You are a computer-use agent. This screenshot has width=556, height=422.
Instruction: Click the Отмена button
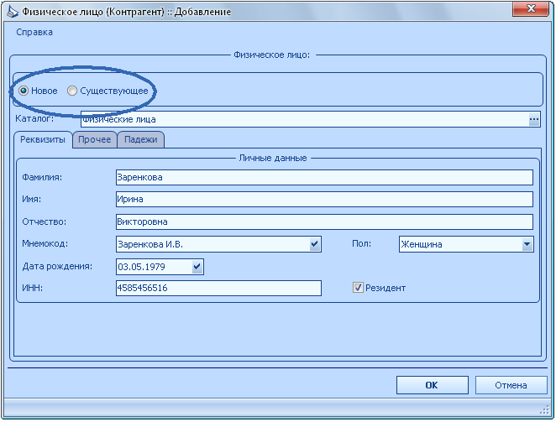(x=511, y=385)
